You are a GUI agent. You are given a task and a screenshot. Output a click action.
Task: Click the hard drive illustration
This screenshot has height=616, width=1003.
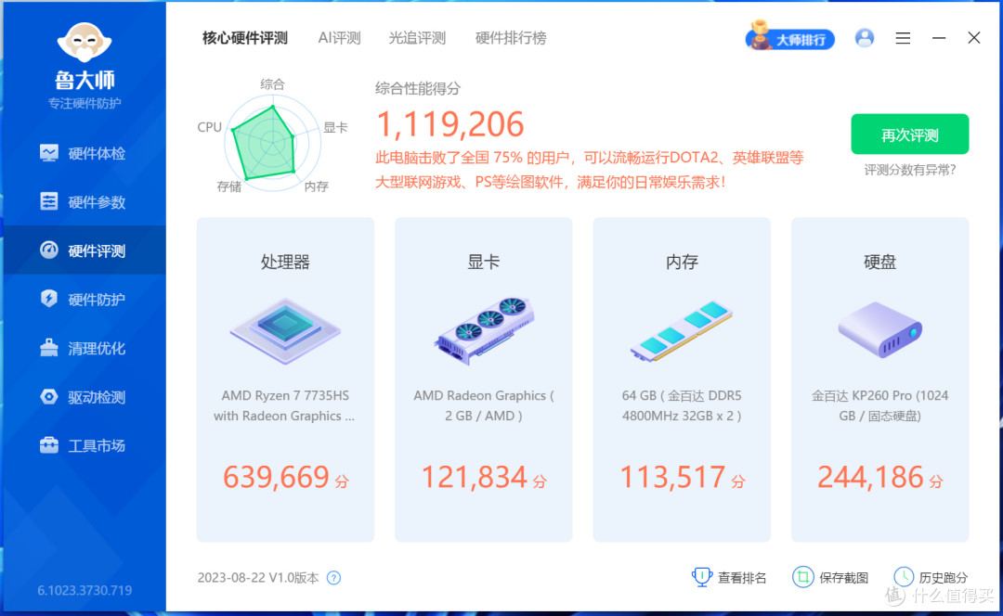coord(880,329)
